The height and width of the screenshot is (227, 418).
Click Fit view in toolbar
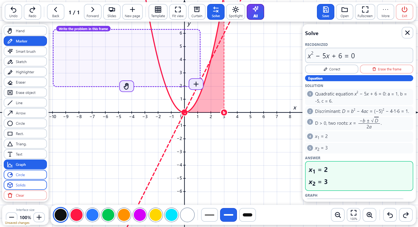pyautogui.click(x=178, y=12)
